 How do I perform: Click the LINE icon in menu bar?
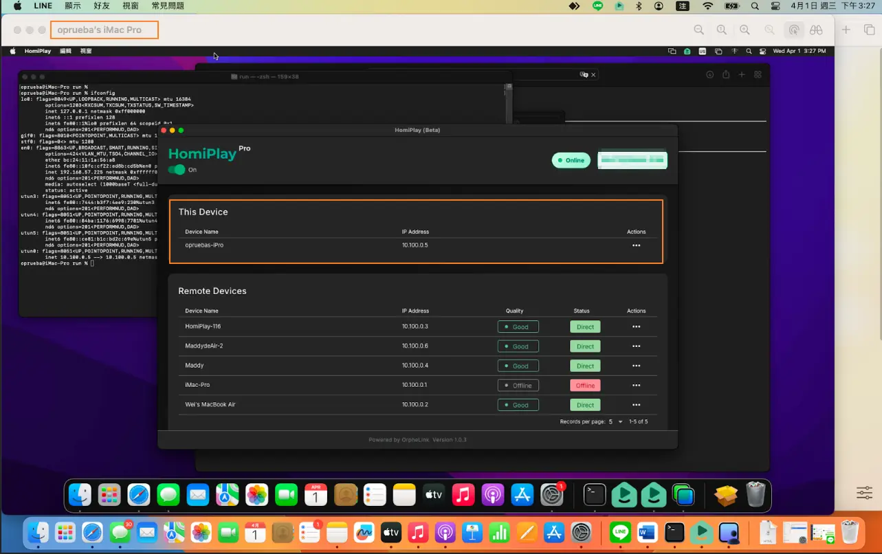pos(597,6)
